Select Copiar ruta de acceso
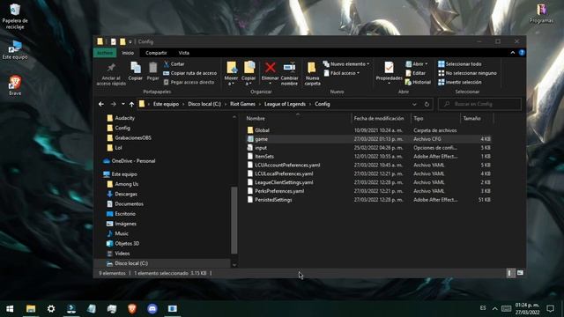Screen dimensions: 564x317 tap(190, 73)
